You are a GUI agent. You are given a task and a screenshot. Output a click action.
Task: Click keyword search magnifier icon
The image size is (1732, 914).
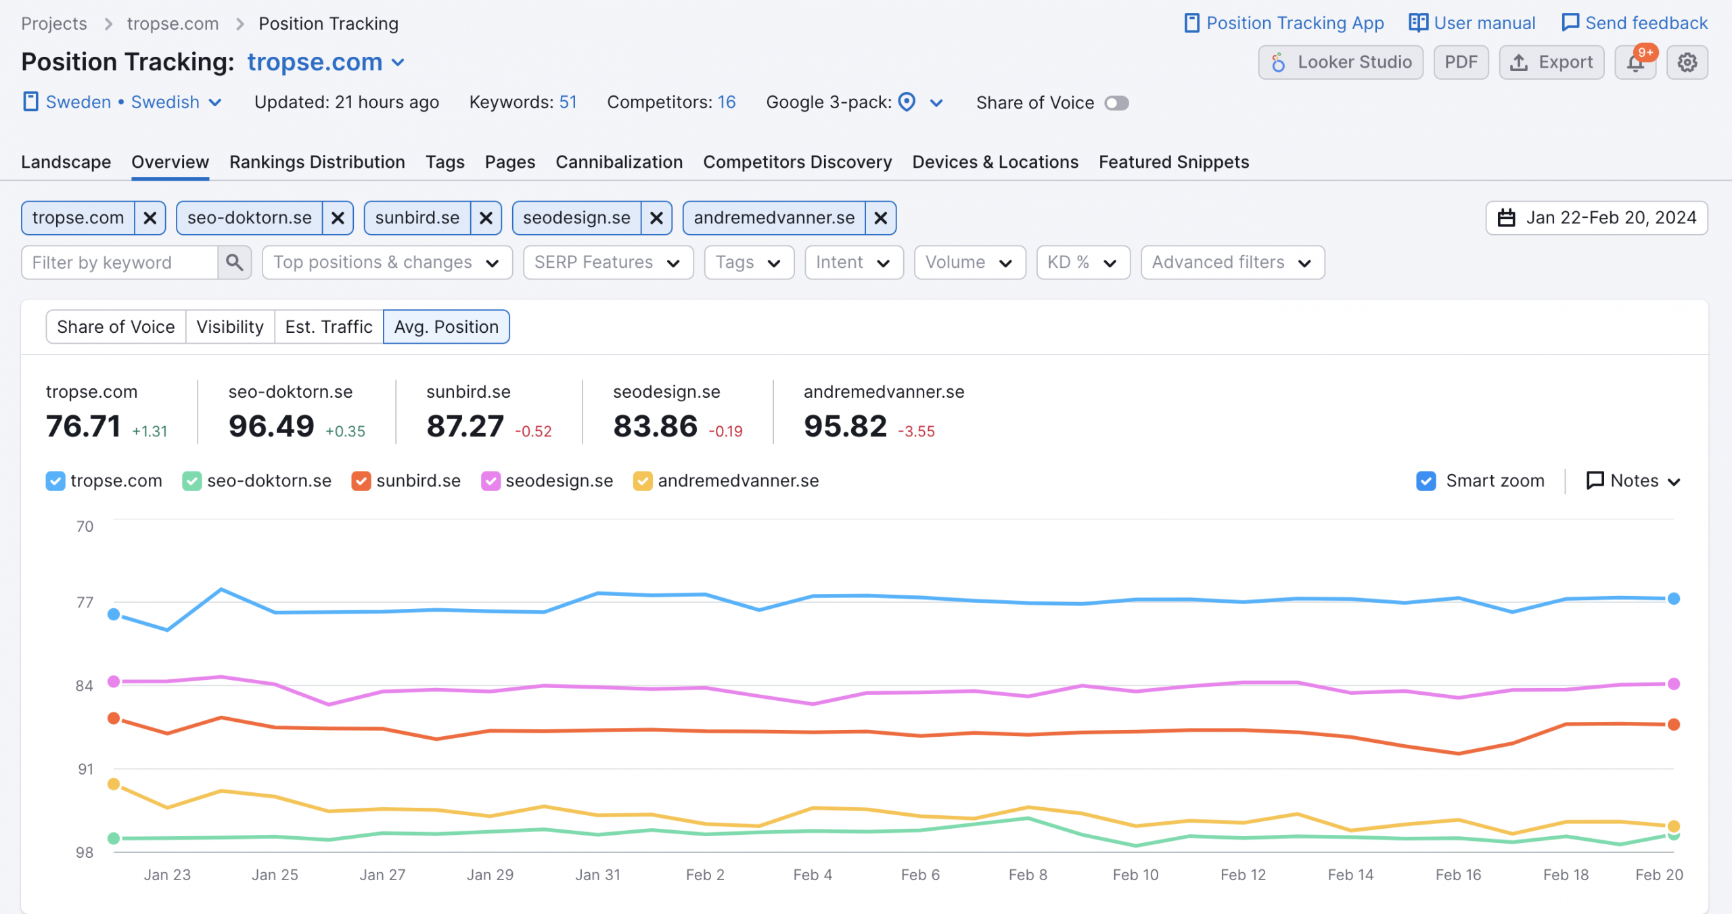(234, 262)
